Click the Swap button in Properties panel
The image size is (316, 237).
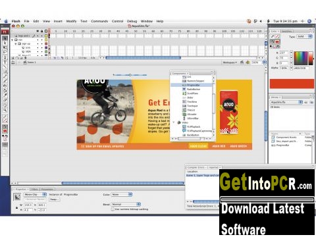[x=53, y=199]
